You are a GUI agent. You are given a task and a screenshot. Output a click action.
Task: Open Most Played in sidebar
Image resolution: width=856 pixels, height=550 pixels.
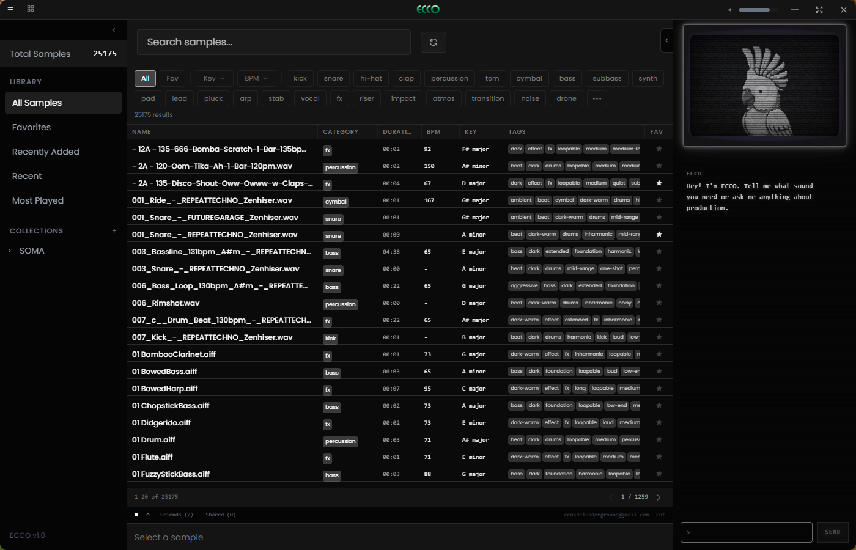click(x=63, y=200)
